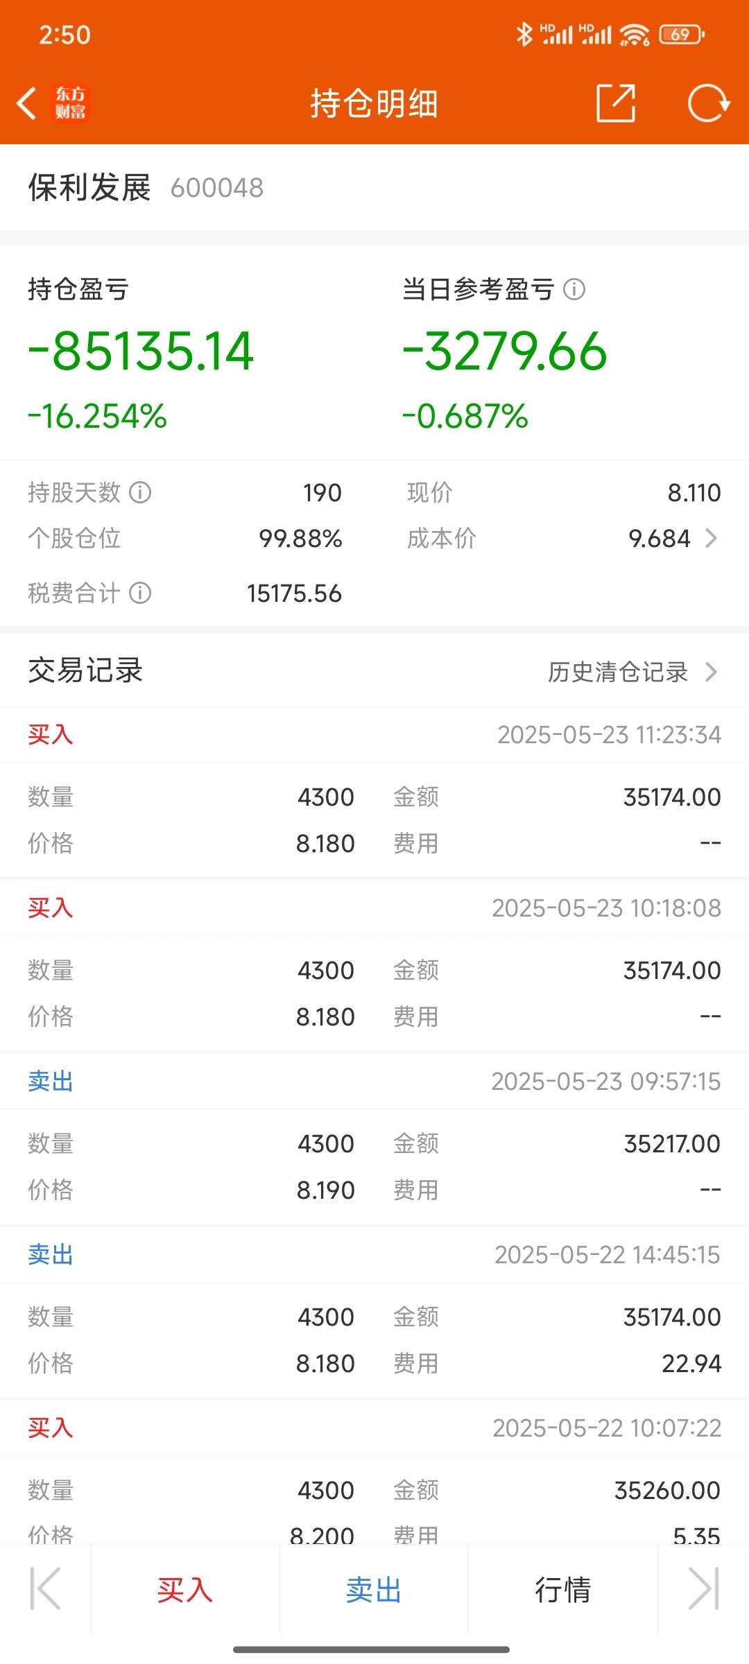Jump to last stock with right arrow
This screenshot has height=1664, width=749.
pyautogui.click(x=703, y=1589)
